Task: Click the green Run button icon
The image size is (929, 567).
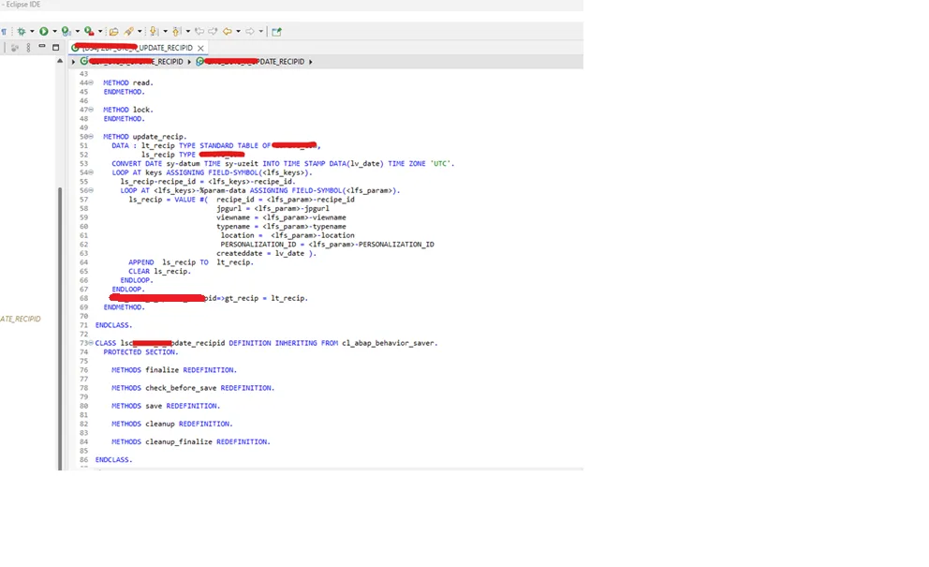Action: pos(43,32)
